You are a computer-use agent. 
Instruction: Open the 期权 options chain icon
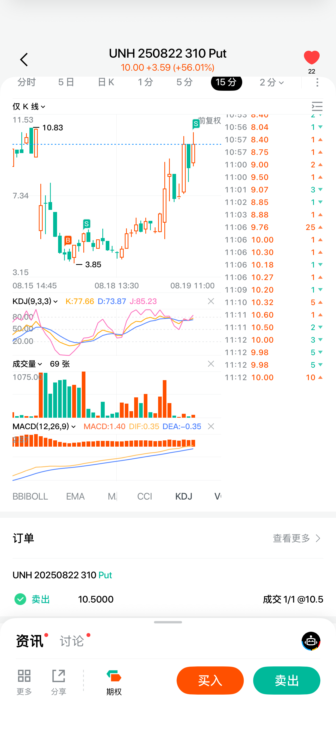(x=114, y=682)
